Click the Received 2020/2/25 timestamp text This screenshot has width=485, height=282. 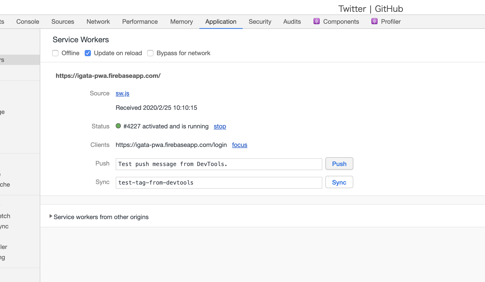(156, 108)
